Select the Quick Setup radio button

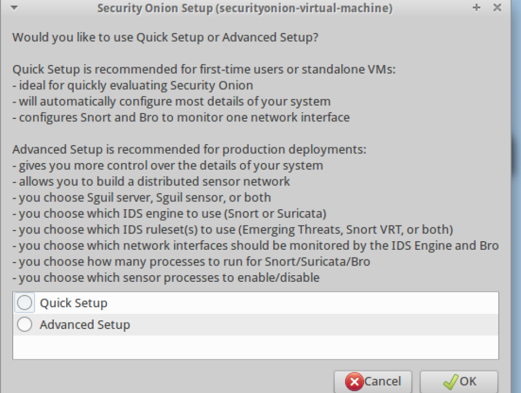tap(25, 303)
